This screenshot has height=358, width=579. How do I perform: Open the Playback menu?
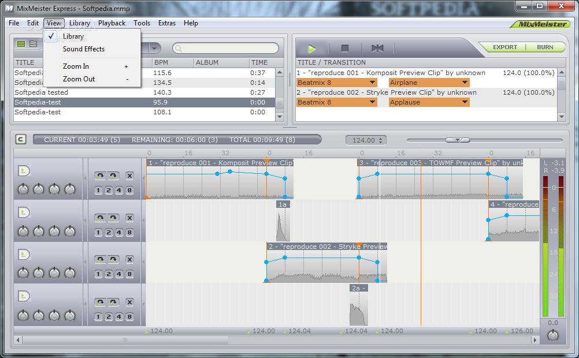[112, 23]
